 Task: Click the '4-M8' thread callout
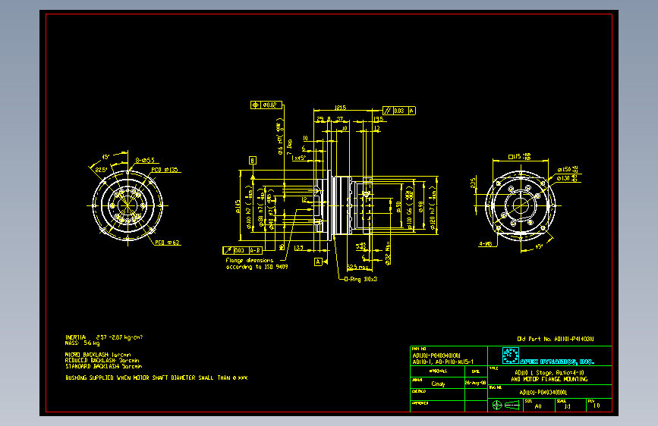point(486,244)
